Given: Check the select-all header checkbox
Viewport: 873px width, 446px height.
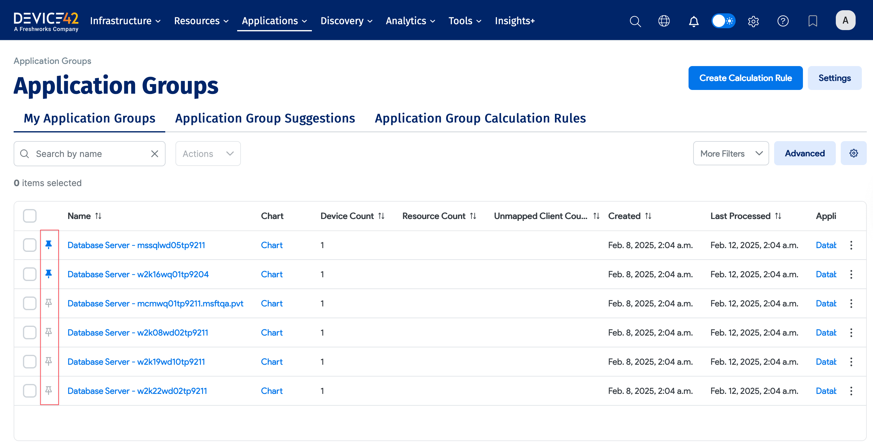Looking at the screenshot, I should tap(30, 216).
